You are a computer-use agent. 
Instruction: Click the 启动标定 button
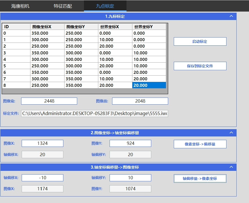point(200,41)
